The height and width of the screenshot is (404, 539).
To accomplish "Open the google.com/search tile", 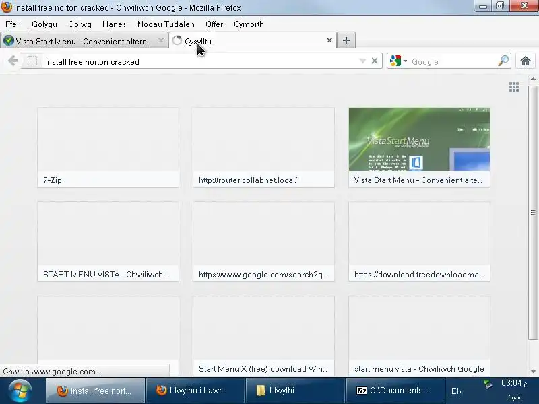I will 263,242.
